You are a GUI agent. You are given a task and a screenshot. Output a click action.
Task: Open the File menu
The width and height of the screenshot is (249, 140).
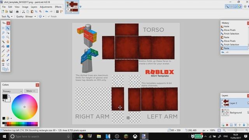click(4, 7)
